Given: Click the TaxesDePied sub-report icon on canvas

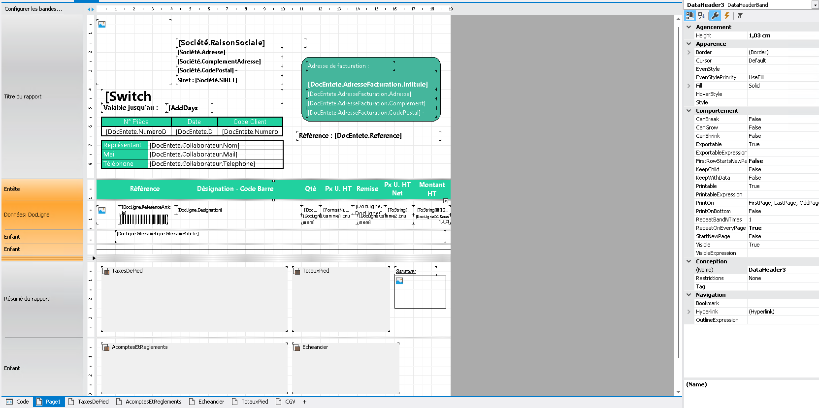Looking at the screenshot, I should [105, 271].
